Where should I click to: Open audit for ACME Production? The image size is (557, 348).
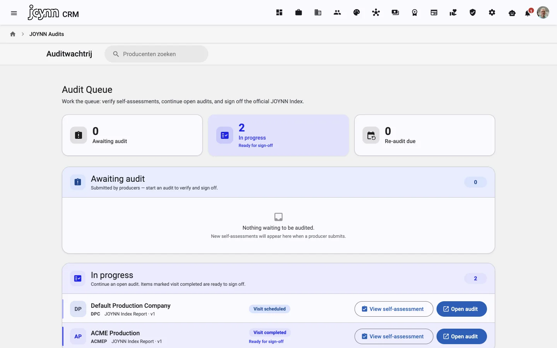(461, 336)
